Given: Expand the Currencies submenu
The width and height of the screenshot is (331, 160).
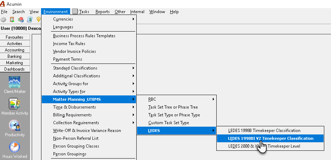Looking at the screenshot, I should 89,19.
